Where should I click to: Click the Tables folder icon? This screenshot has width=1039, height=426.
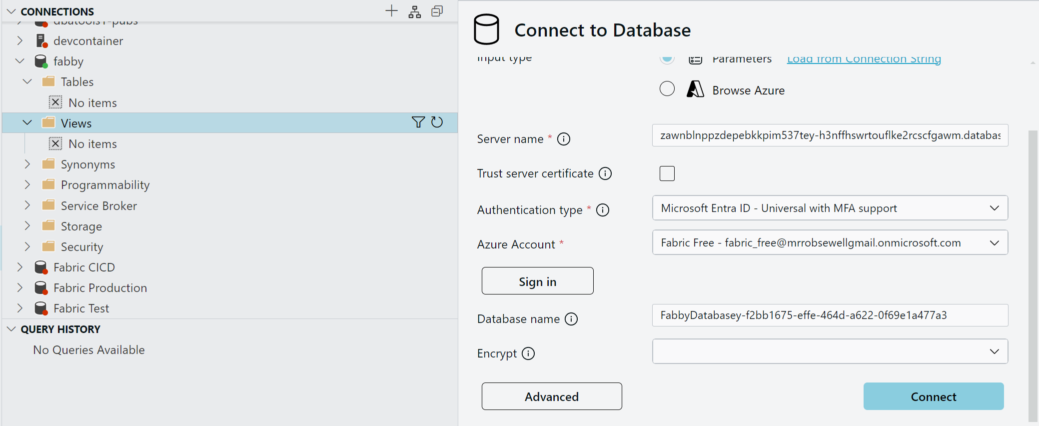[48, 81]
